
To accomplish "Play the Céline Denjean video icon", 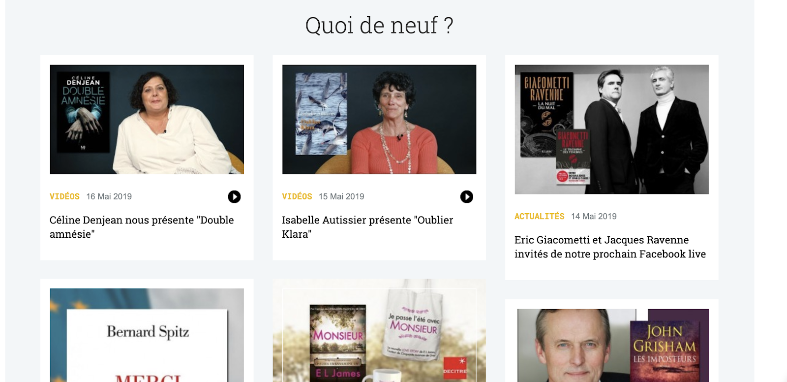I will click(x=234, y=197).
